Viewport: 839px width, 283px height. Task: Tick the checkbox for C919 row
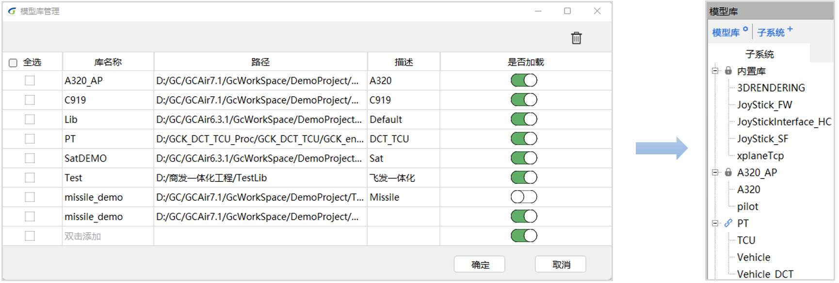point(30,100)
